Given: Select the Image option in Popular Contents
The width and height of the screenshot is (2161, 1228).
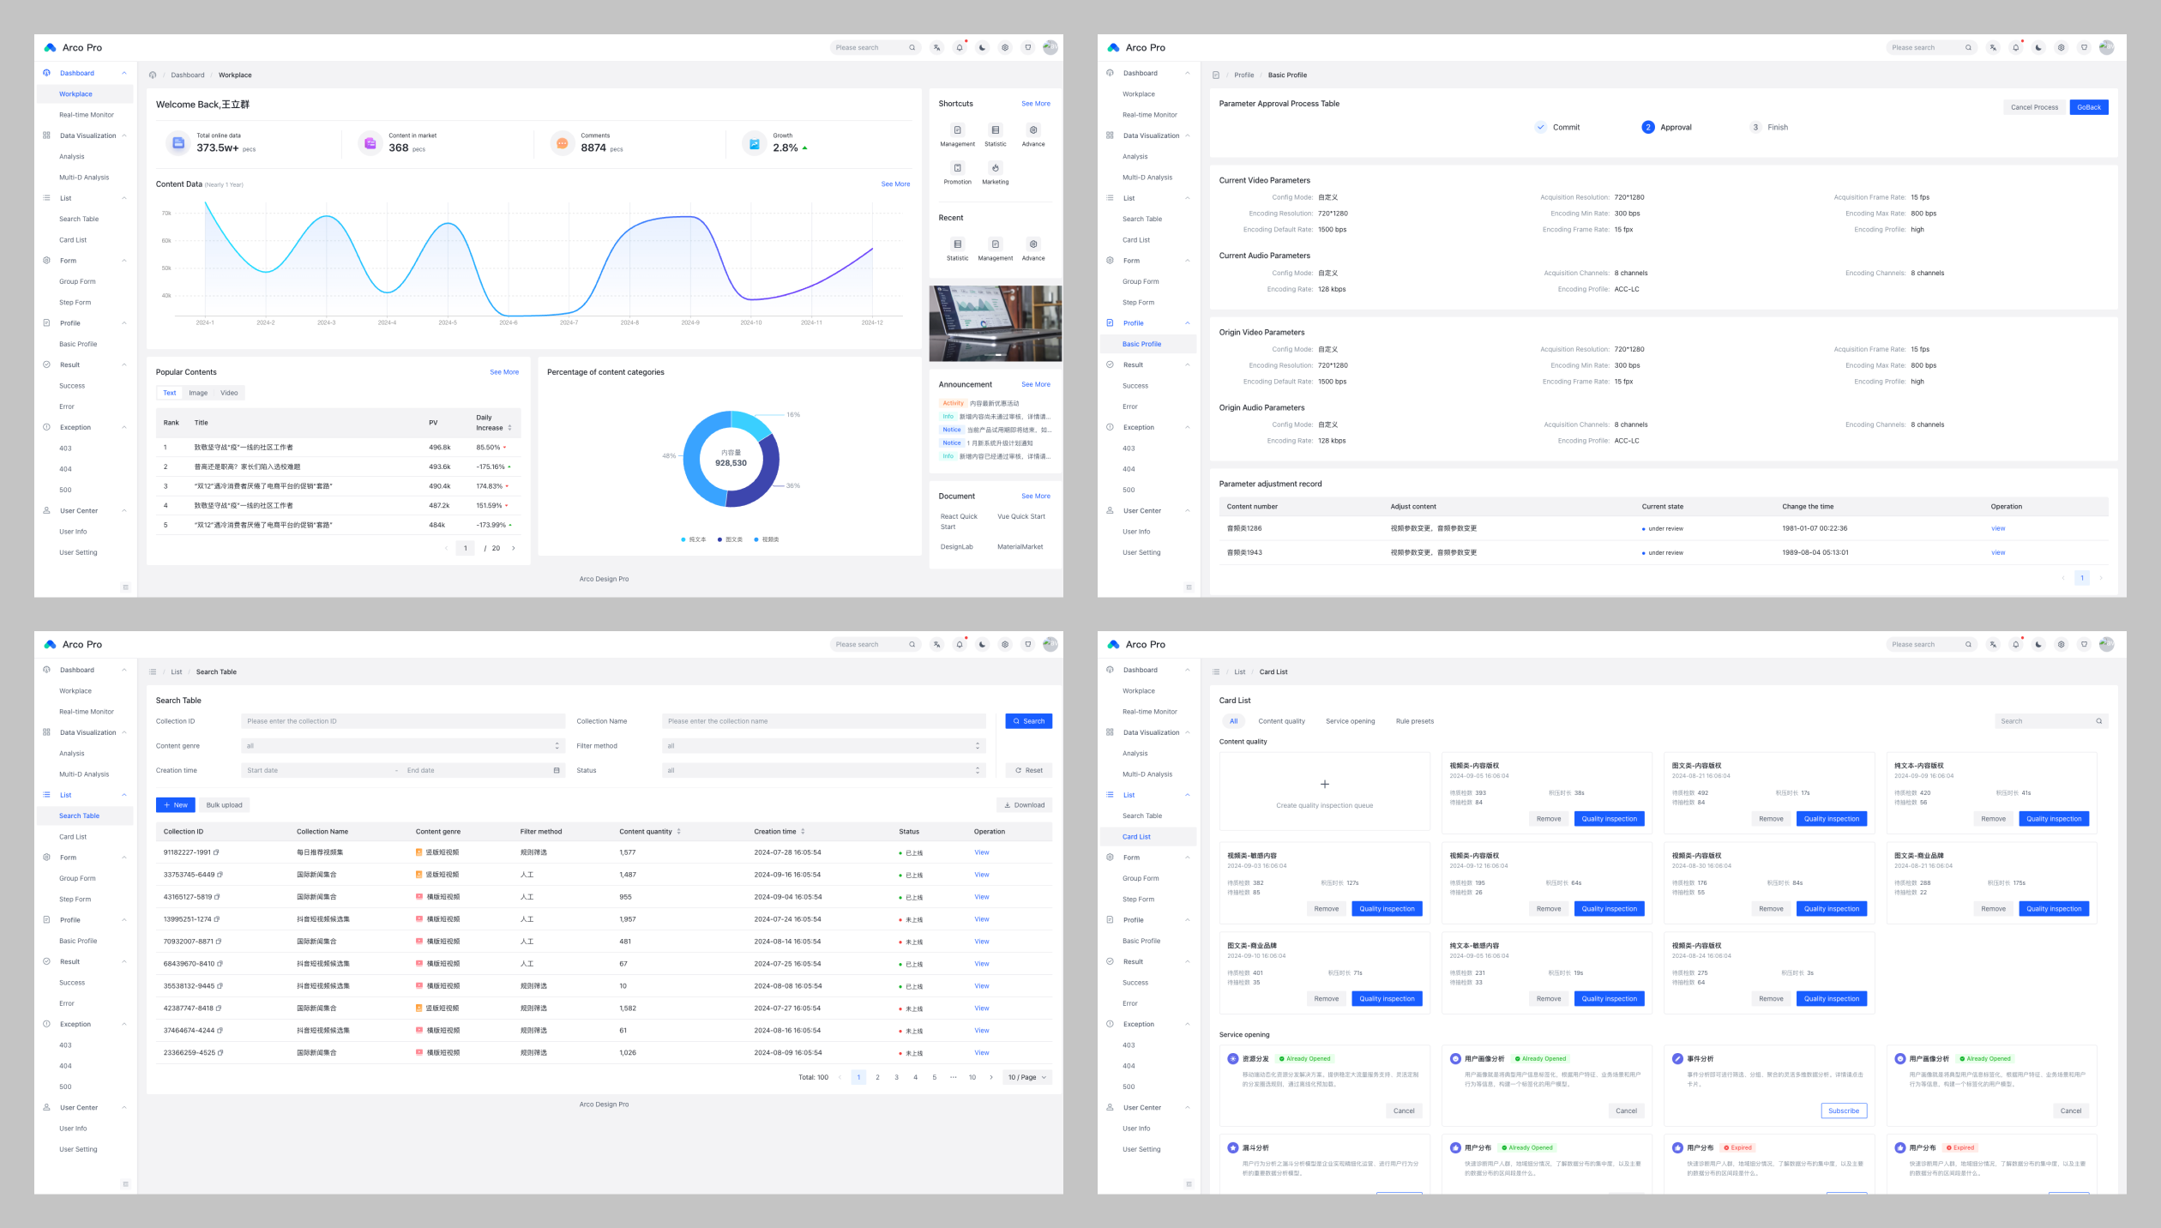Looking at the screenshot, I should 198,393.
